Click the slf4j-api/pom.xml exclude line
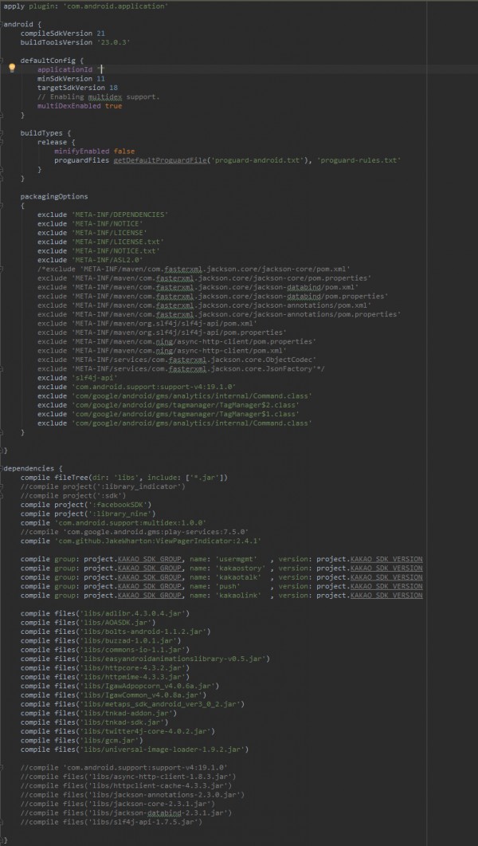Viewport: 478px width, 846px height. coord(147,323)
